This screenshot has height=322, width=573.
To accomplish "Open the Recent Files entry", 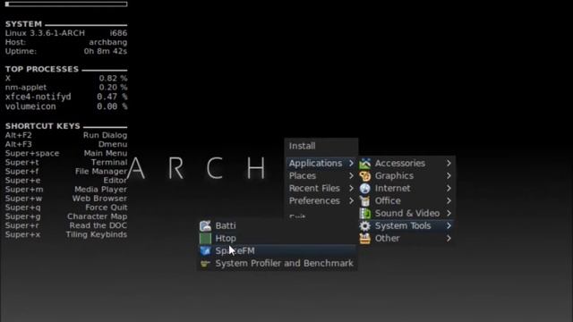I will [x=321, y=188].
